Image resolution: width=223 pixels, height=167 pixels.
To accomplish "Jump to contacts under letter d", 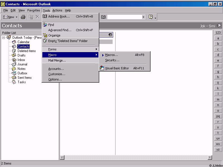I will [x=218, y=55].
